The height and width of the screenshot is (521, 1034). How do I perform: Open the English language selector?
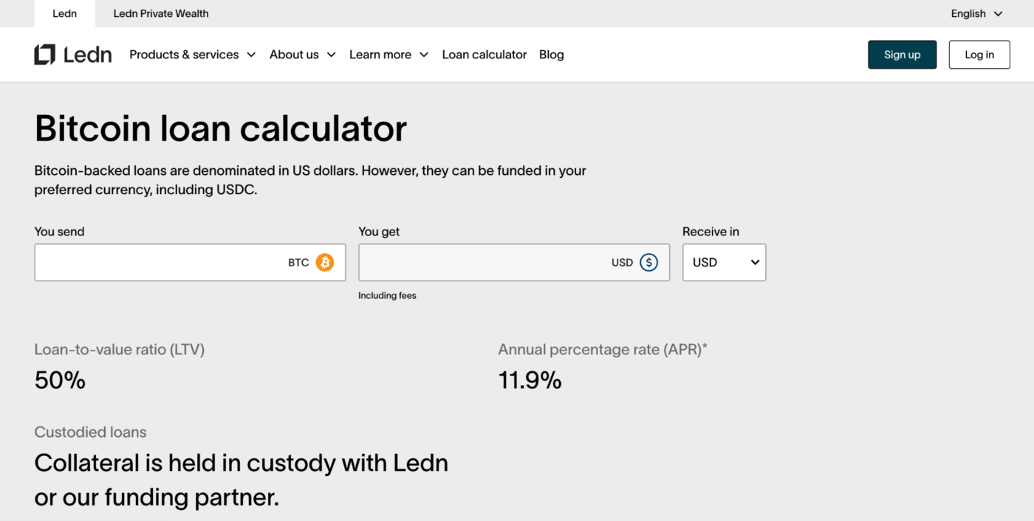click(969, 14)
